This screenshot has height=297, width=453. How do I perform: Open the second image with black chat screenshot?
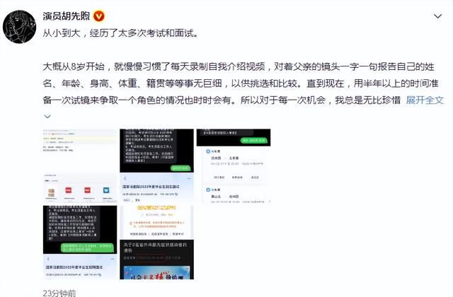coord(157,165)
